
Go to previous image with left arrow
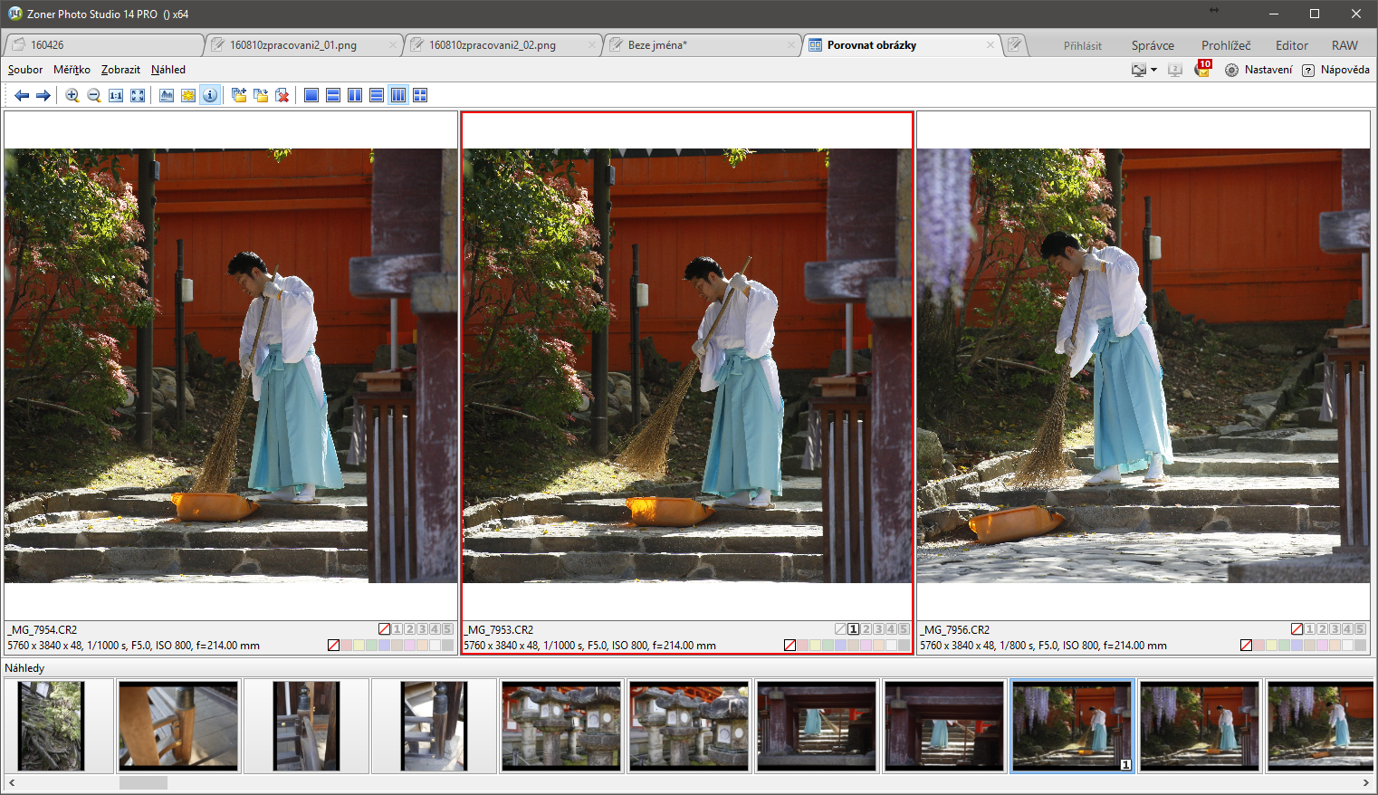(22, 95)
